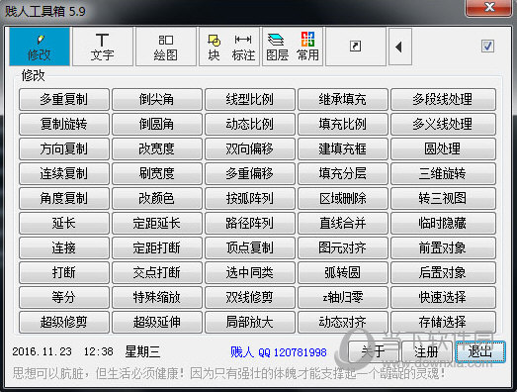517x392 pixels.
Task: Open the 绘图 tab
Action: tap(166, 47)
